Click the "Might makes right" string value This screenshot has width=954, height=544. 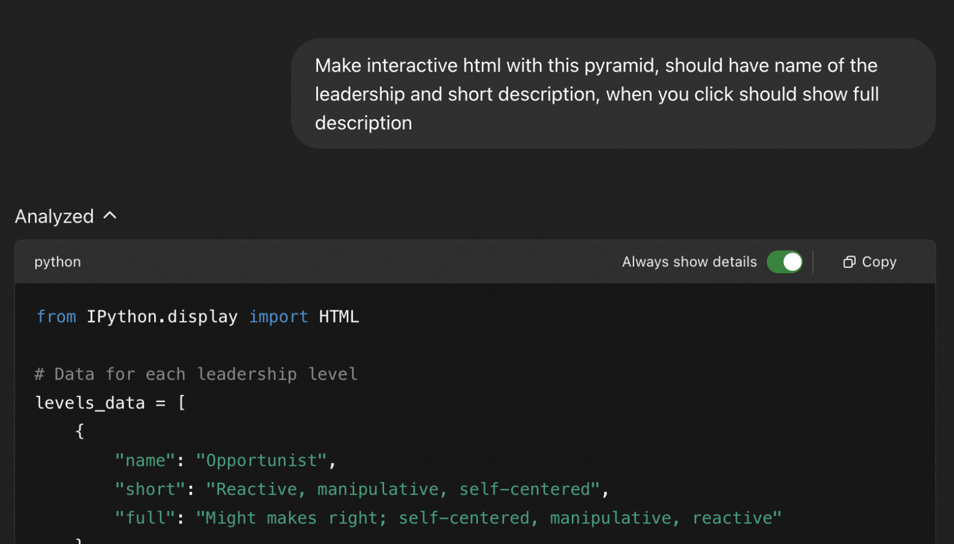489,518
